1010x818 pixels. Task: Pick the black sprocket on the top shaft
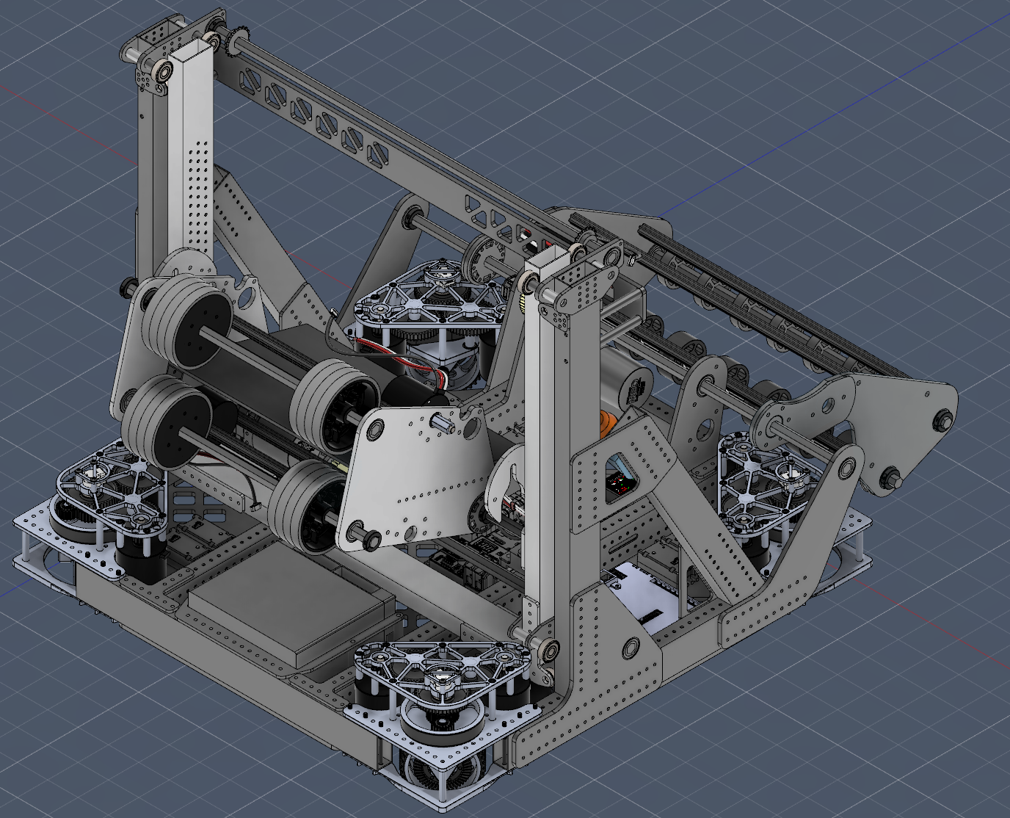(237, 40)
